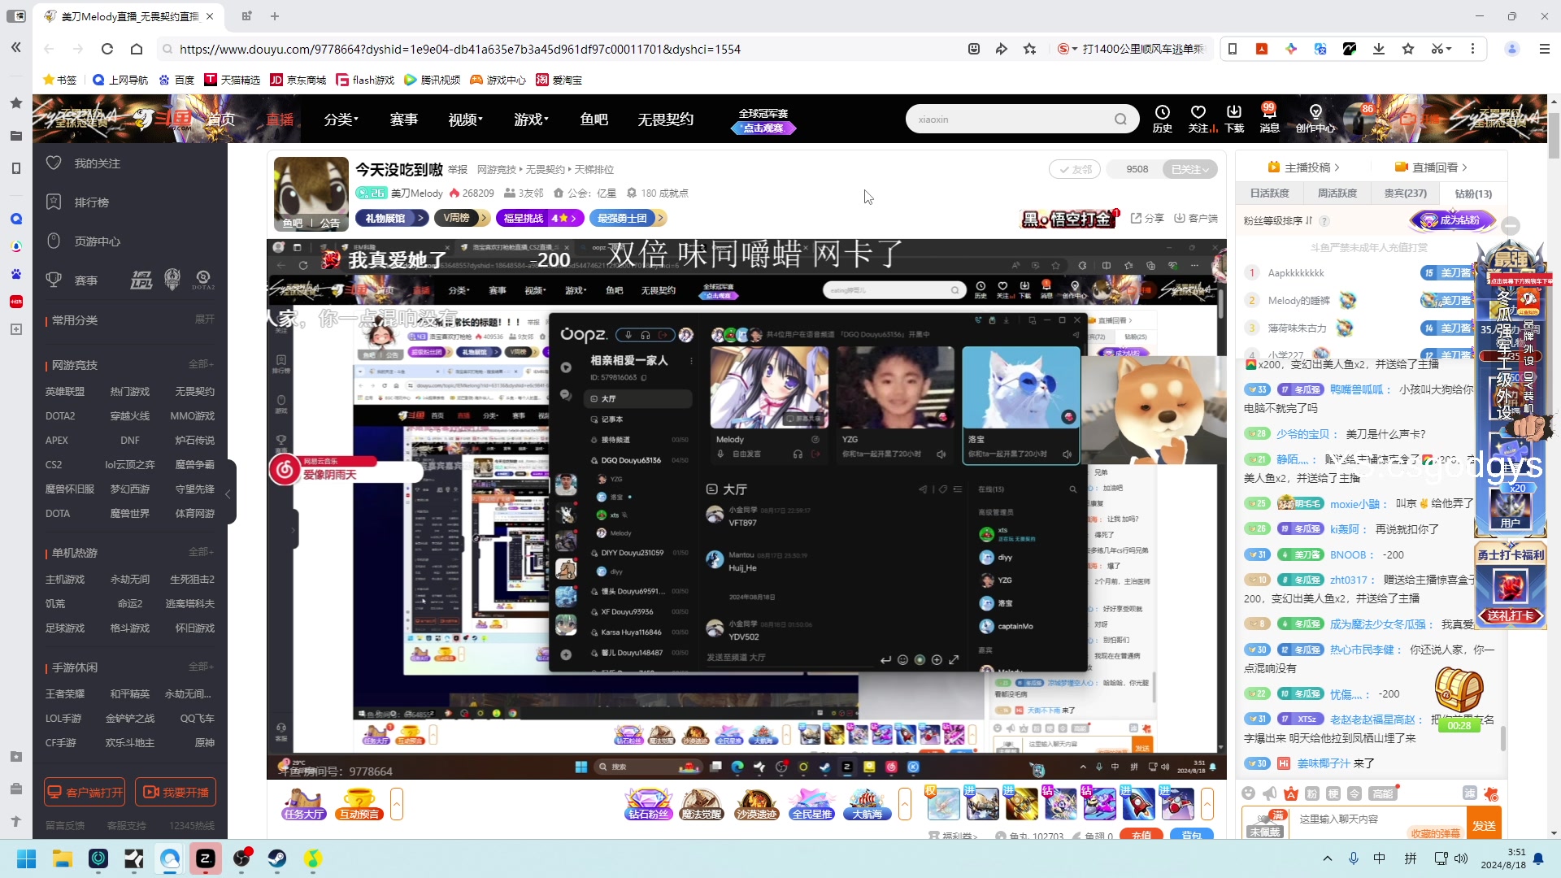
Task: Click the 互动预言 prediction icon
Action: (x=359, y=804)
